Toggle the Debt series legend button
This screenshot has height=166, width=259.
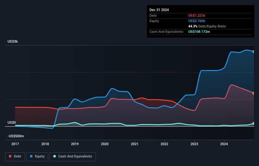[15, 157]
